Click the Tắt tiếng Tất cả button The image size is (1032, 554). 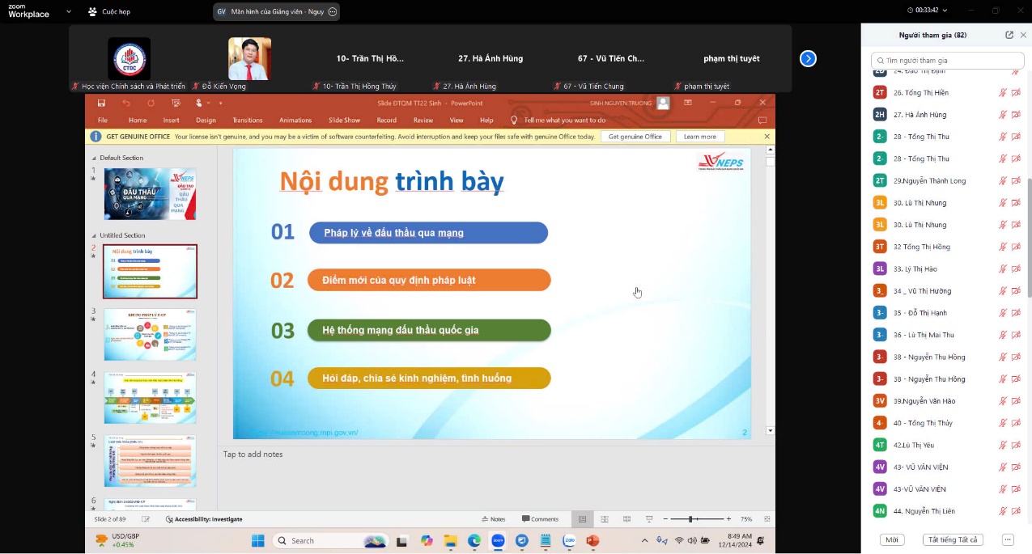click(x=953, y=539)
